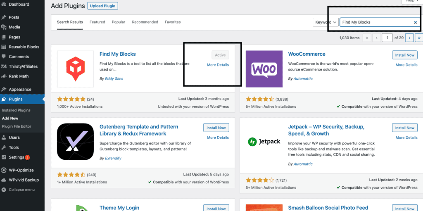Click the Media icon in sidebar
This screenshot has height=211, width=423.
click(4, 27)
